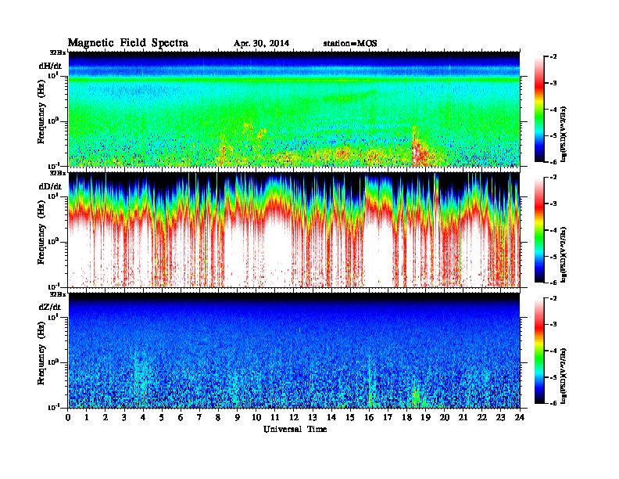Select the date text "Apr. 30, 2014"
Viewport: 619px width, 479px height.
tap(261, 44)
